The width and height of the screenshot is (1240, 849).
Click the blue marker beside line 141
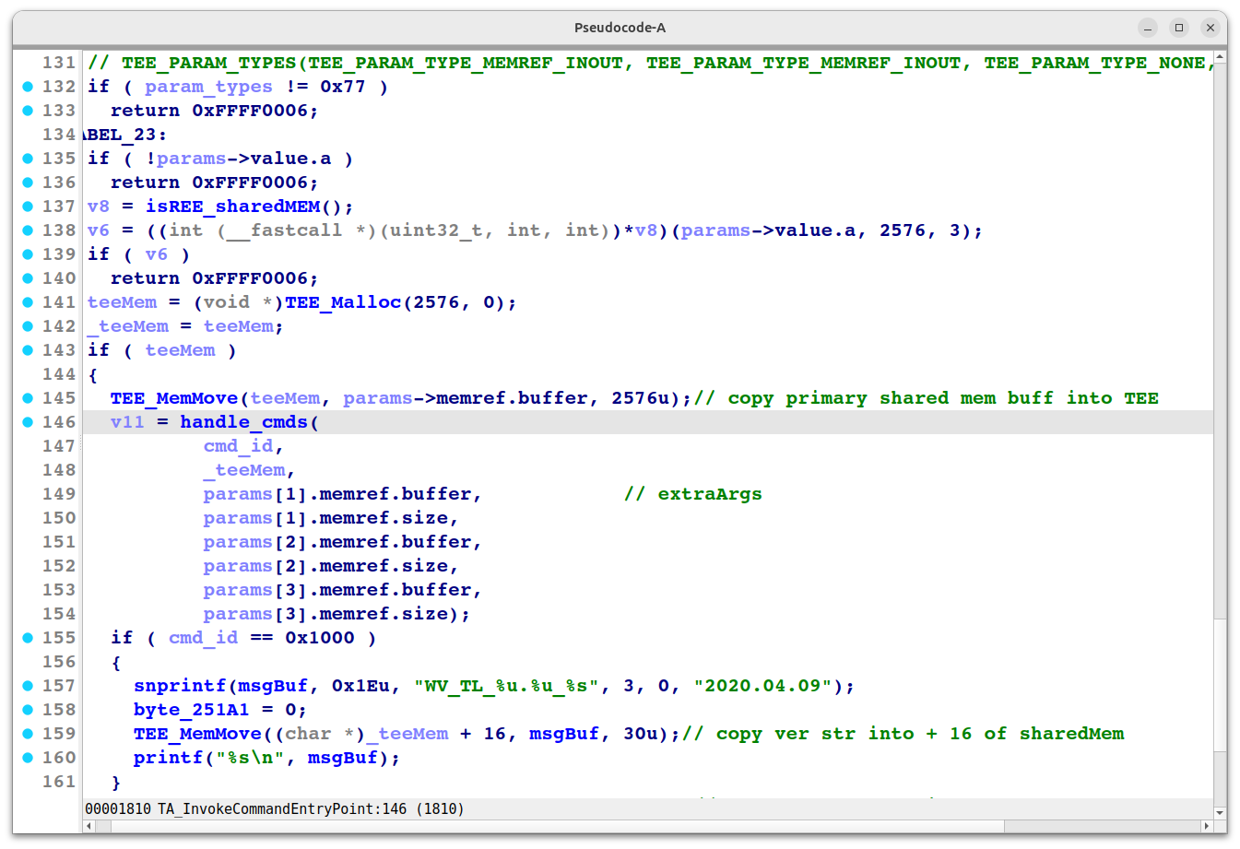pyautogui.click(x=28, y=301)
